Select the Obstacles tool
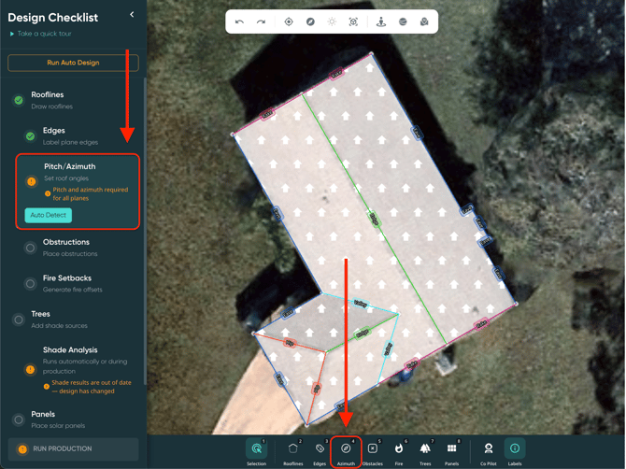 (373, 452)
